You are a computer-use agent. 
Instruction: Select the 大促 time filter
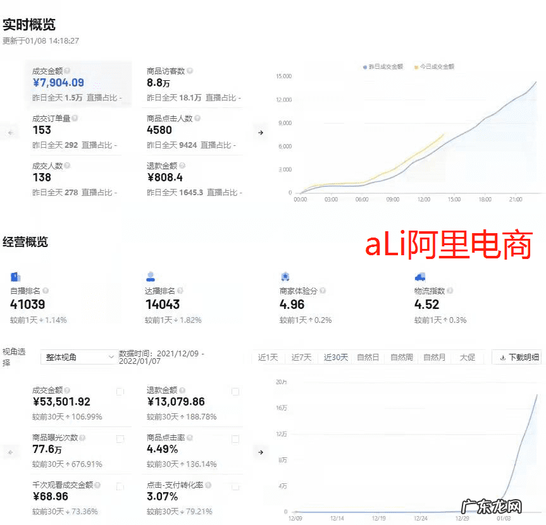pos(466,357)
